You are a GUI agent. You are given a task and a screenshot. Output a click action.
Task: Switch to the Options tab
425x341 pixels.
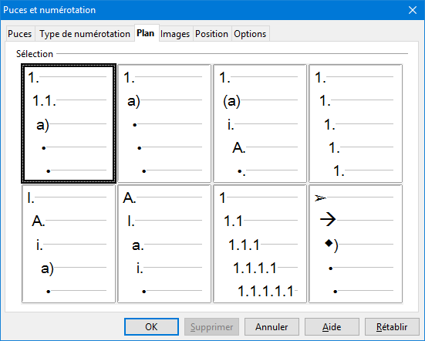[x=250, y=34]
